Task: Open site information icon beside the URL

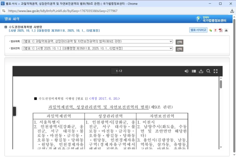Action: (4, 11)
